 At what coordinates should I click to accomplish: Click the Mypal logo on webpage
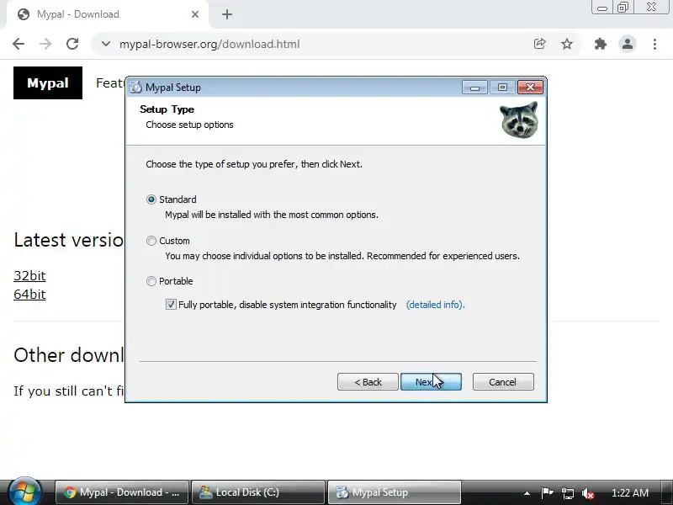point(48,82)
